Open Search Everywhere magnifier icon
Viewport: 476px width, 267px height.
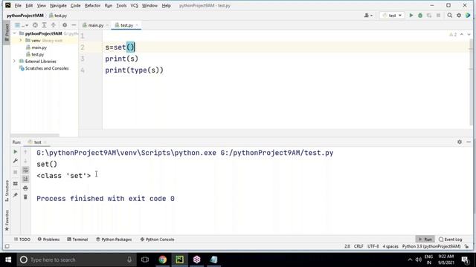pos(449,15)
